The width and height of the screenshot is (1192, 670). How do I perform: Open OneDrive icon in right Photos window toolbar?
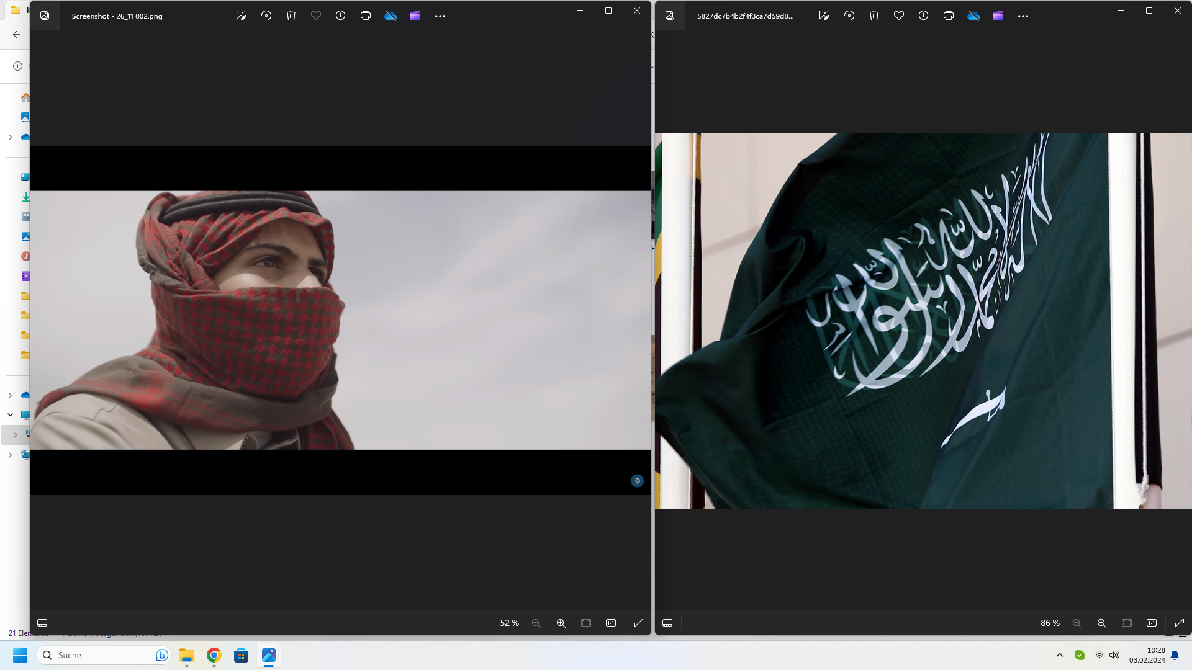point(973,16)
